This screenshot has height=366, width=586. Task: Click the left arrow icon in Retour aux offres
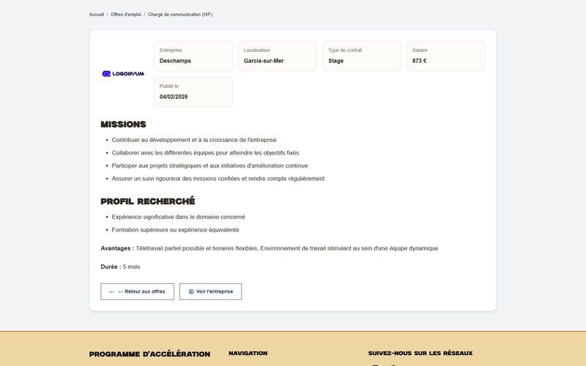click(x=112, y=291)
